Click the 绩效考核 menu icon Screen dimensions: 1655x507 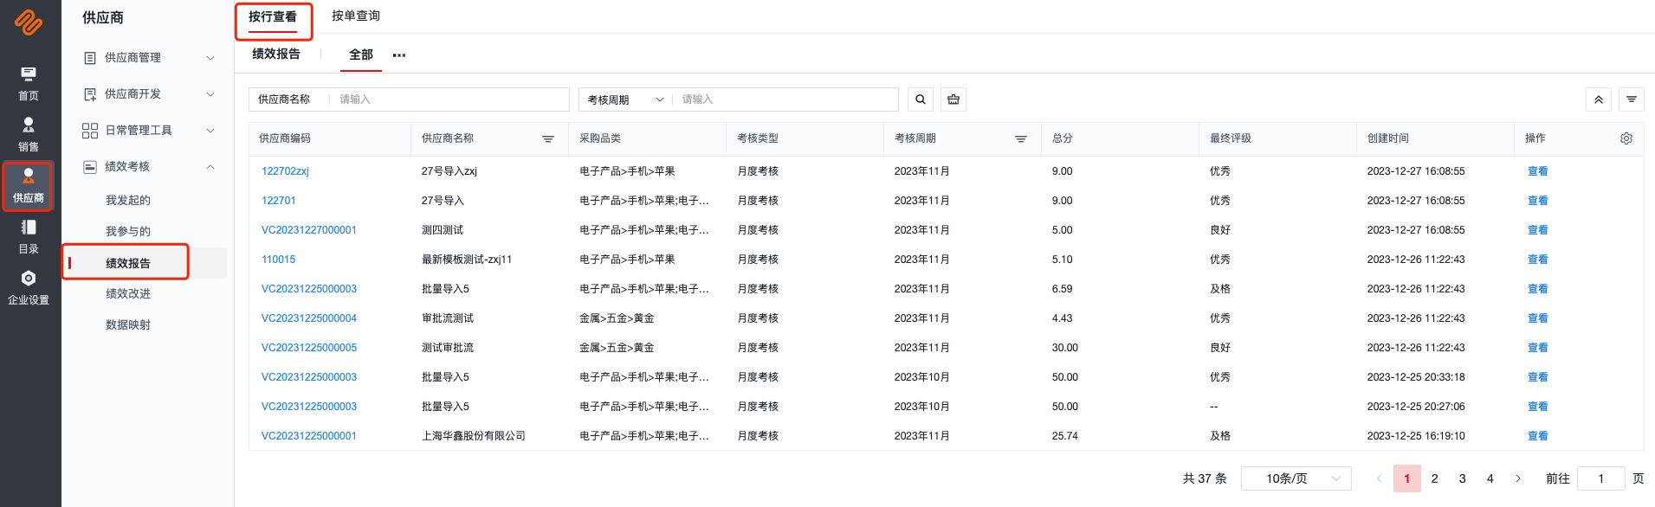click(x=90, y=167)
